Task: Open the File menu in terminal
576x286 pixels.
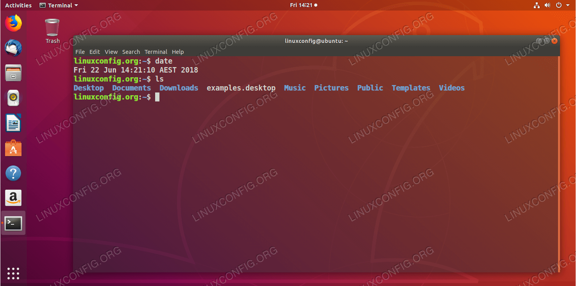Action: [x=80, y=52]
